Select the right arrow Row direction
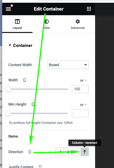The image size is (114, 168). click(x=60, y=152)
